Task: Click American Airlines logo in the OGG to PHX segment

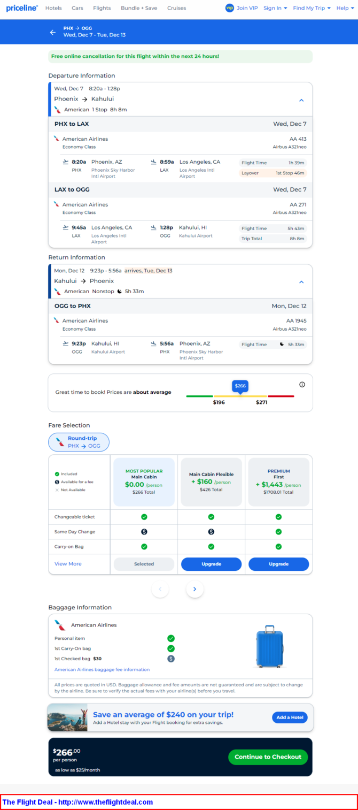Action: 57,320
